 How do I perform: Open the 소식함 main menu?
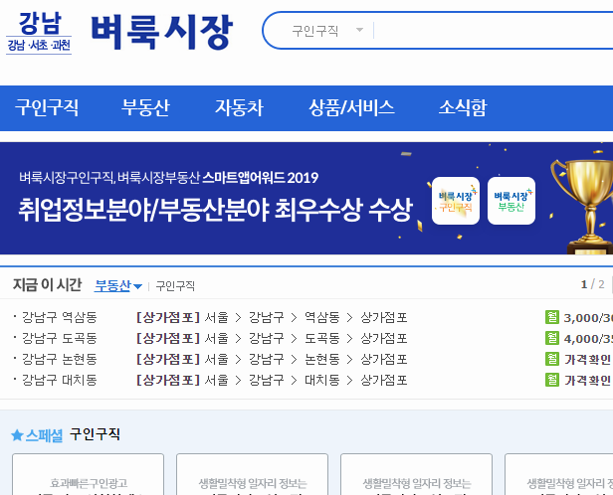463,107
